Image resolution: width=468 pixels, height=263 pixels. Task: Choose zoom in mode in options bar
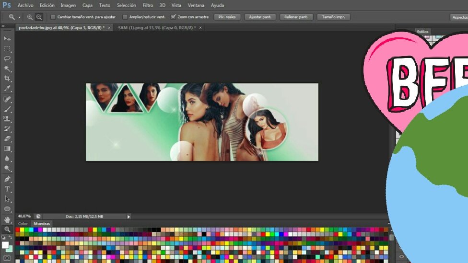pyautogui.click(x=30, y=17)
